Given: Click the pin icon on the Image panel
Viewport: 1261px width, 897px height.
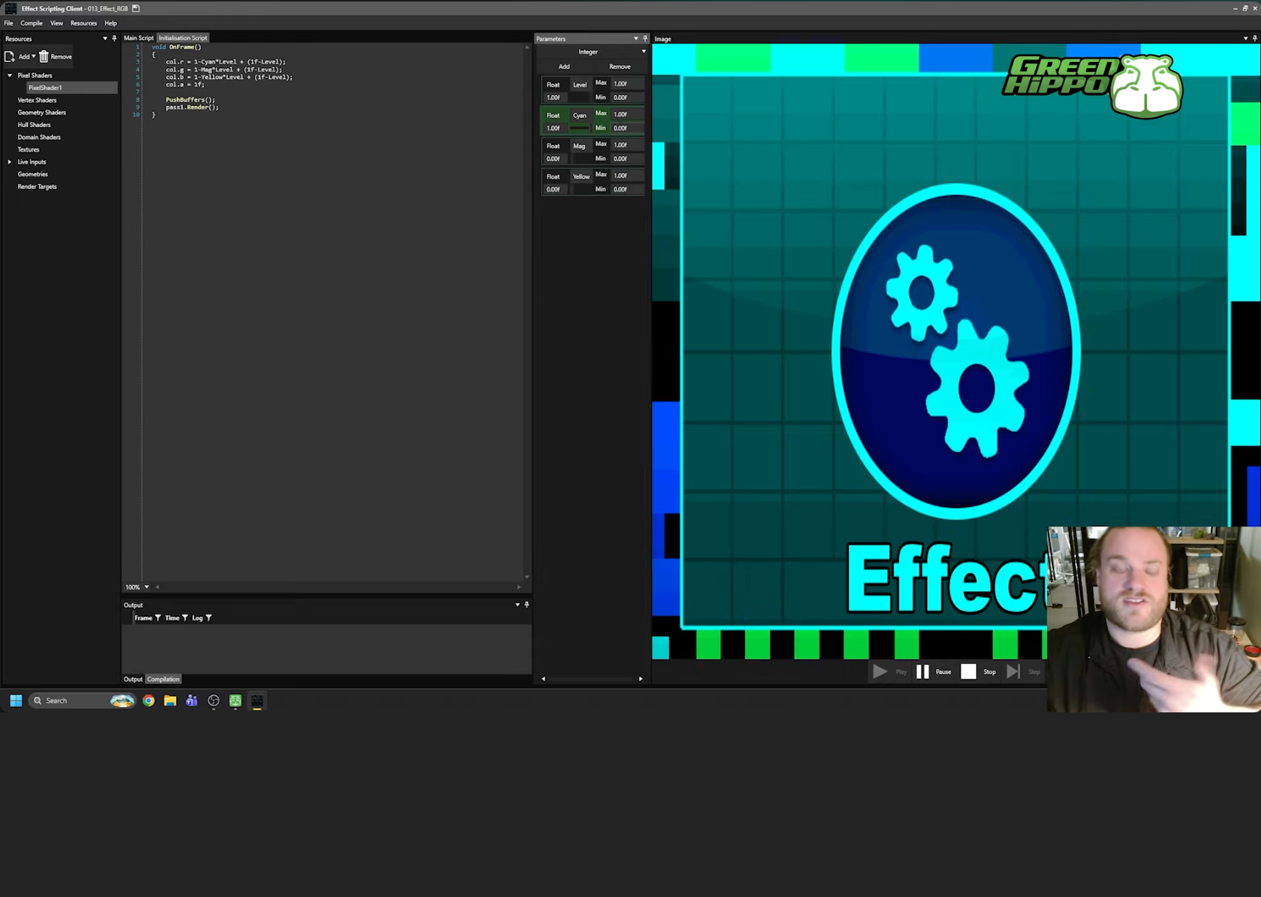Looking at the screenshot, I should click(x=1254, y=38).
